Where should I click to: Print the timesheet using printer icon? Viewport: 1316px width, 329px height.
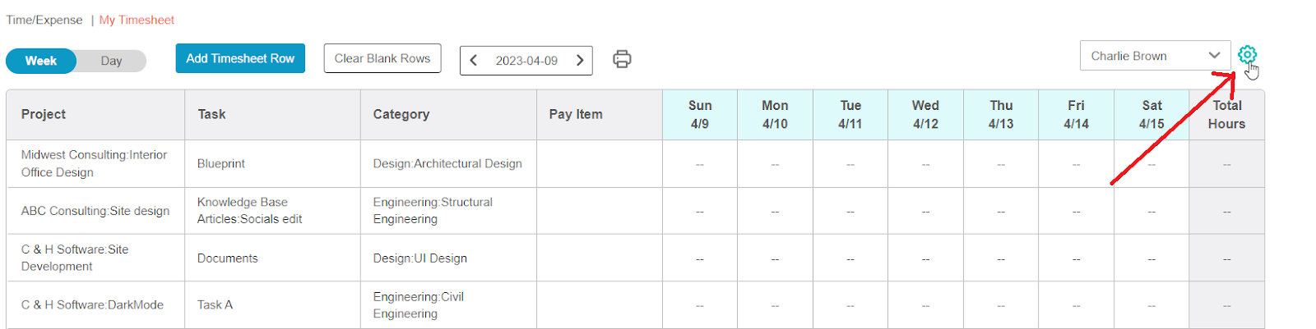623,59
